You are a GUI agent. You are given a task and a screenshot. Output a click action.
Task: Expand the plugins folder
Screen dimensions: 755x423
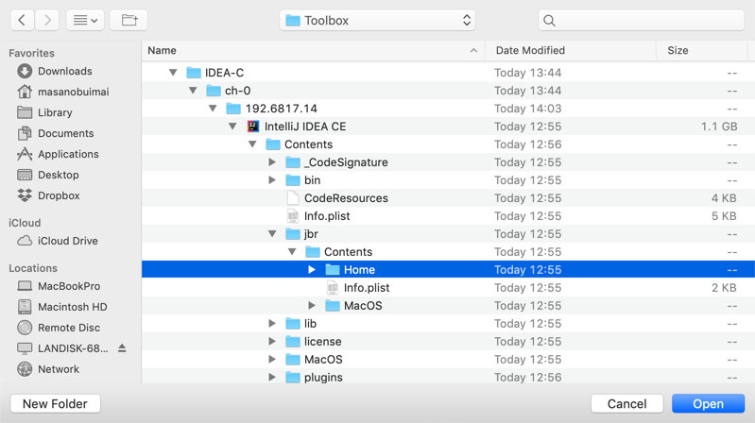(272, 378)
